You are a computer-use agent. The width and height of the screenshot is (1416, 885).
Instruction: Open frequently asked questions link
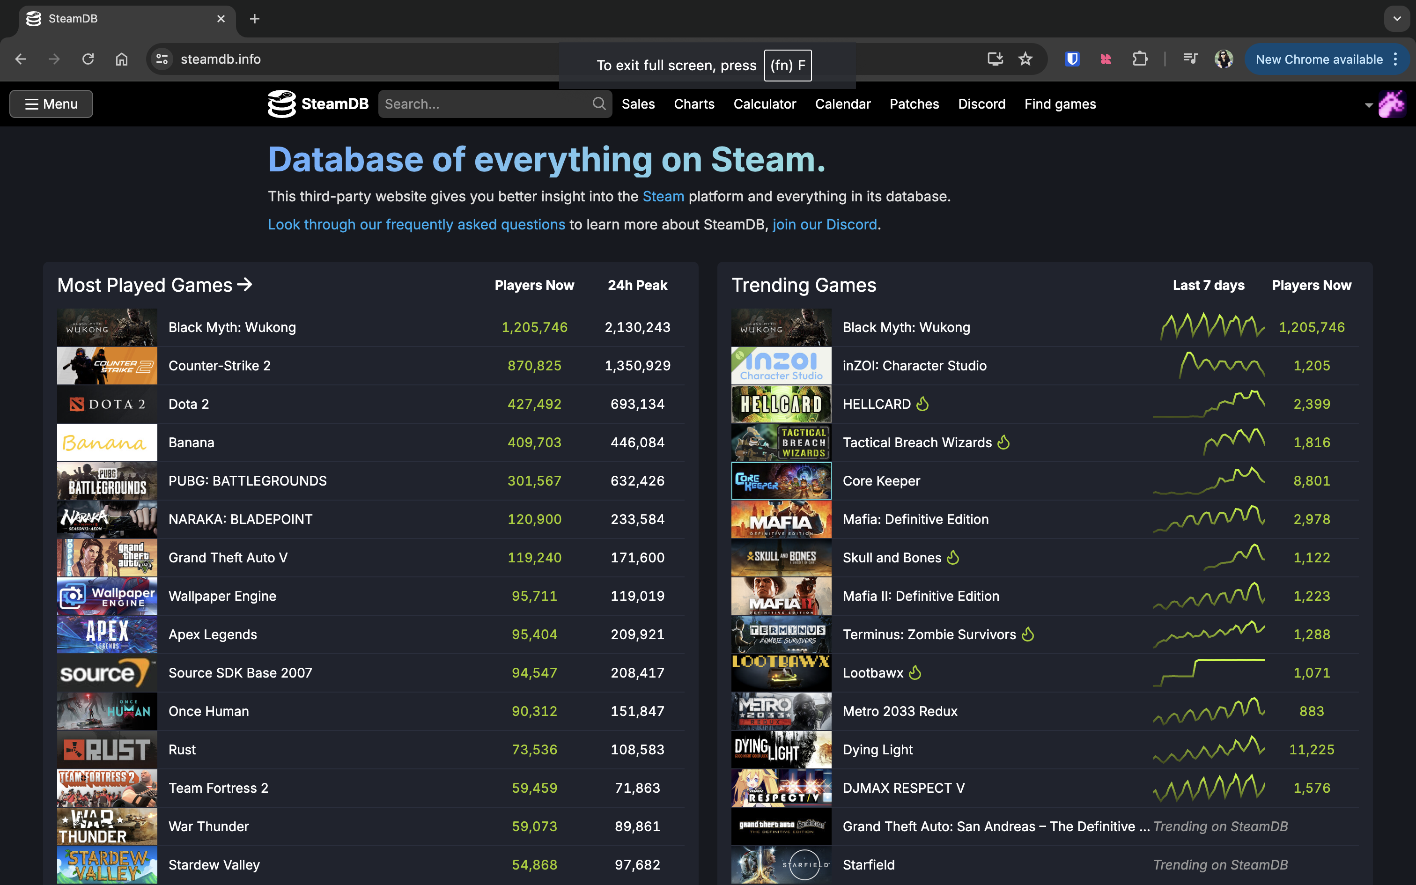(x=416, y=224)
